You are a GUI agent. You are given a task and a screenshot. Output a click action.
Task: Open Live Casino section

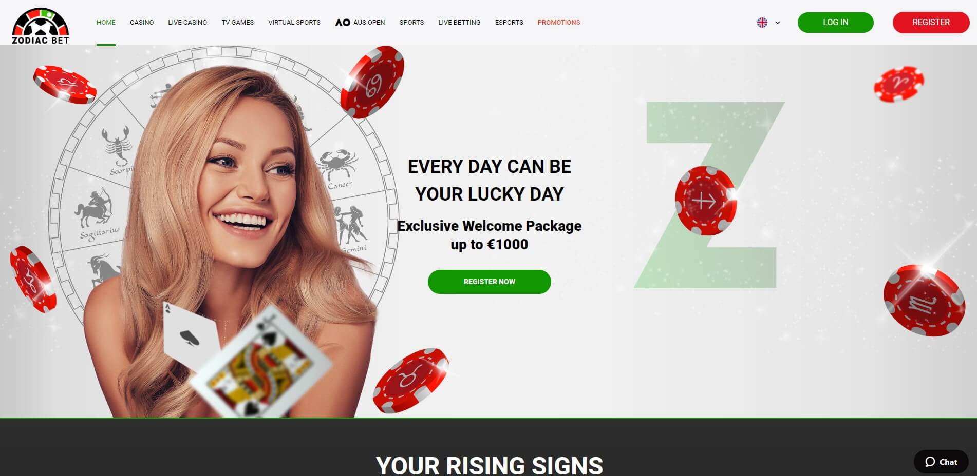point(187,23)
